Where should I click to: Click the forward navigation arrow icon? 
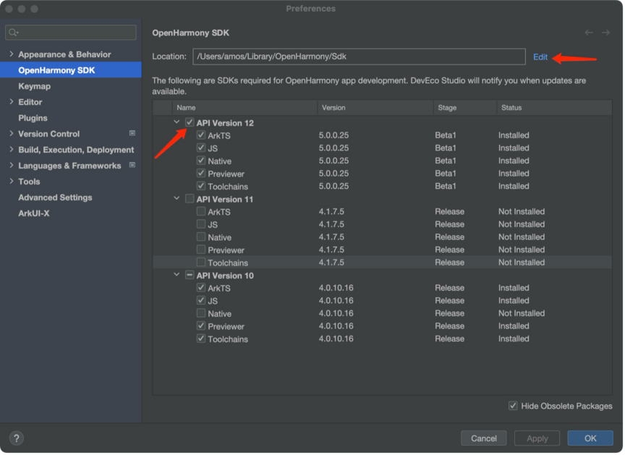click(x=606, y=33)
